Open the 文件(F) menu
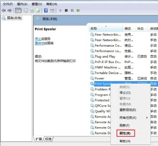Screen dimensions: 158x146 tap(8, 4)
